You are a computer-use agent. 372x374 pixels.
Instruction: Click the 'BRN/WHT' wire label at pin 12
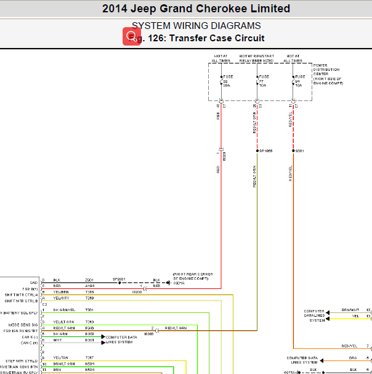click(x=350, y=310)
